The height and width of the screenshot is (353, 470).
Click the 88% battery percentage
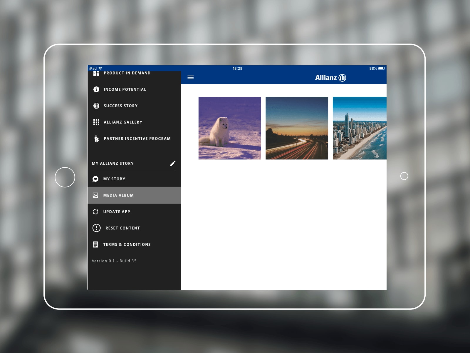[373, 68]
